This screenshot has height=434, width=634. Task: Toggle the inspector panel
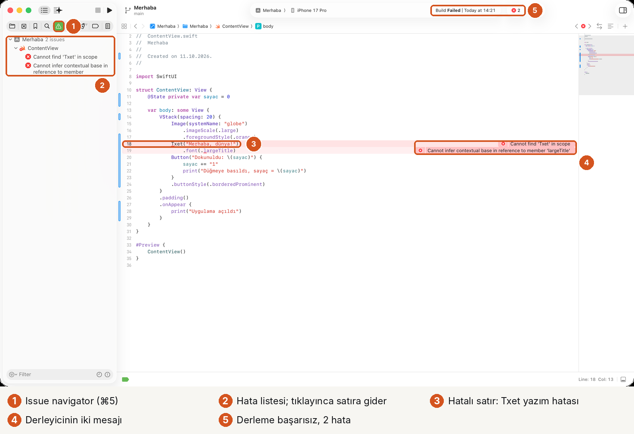pos(623,10)
